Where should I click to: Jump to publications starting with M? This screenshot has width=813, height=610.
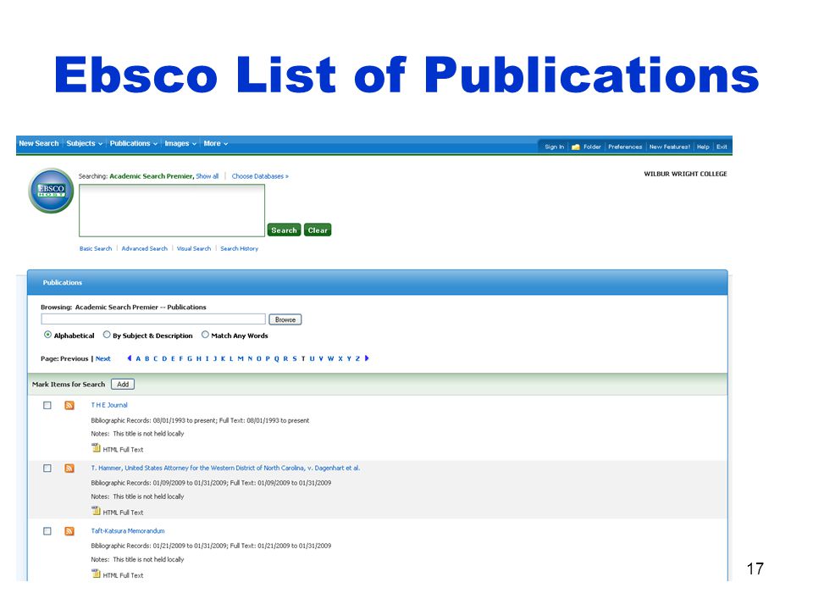[x=241, y=358]
